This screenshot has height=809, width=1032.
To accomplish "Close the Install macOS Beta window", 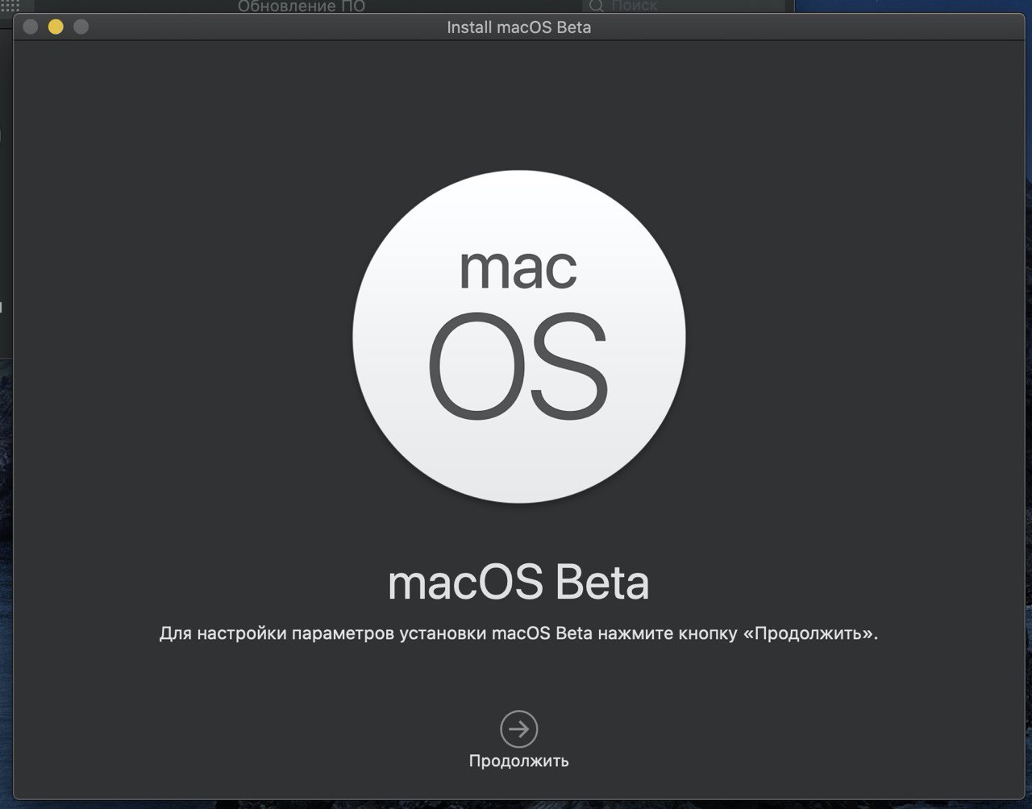I will [x=31, y=27].
